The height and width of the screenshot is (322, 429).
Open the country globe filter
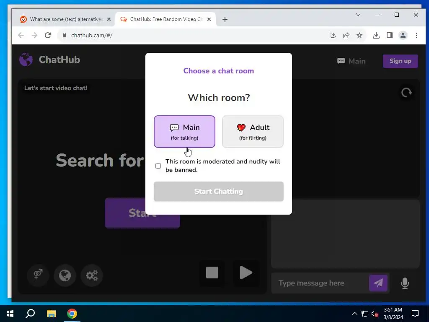pyautogui.click(x=65, y=275)
